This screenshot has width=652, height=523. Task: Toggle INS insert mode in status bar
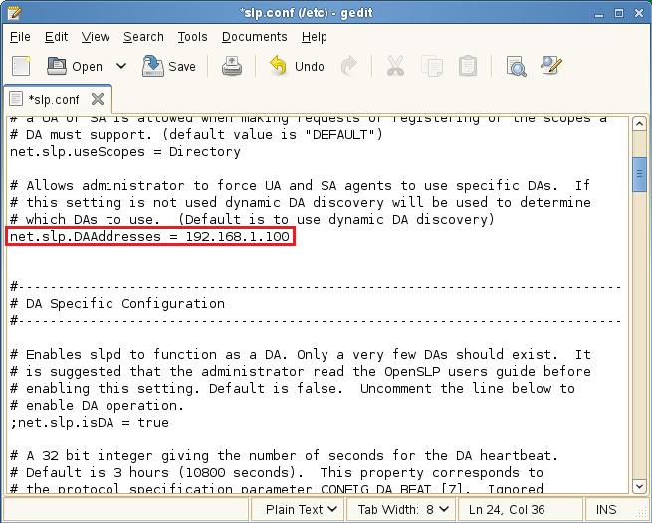point(605,509)
